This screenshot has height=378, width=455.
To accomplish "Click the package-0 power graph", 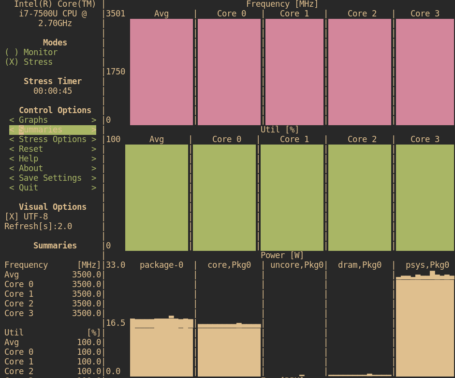I will pyautogui.click(x=161, y=346).
